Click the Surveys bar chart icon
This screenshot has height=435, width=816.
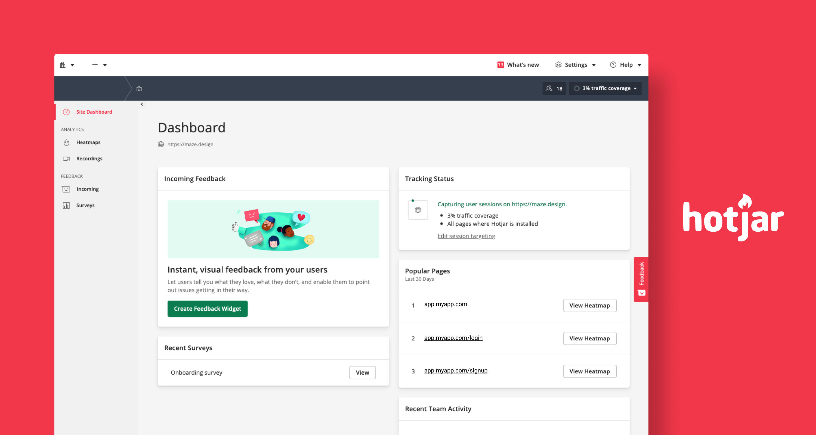tap(66, 206)
